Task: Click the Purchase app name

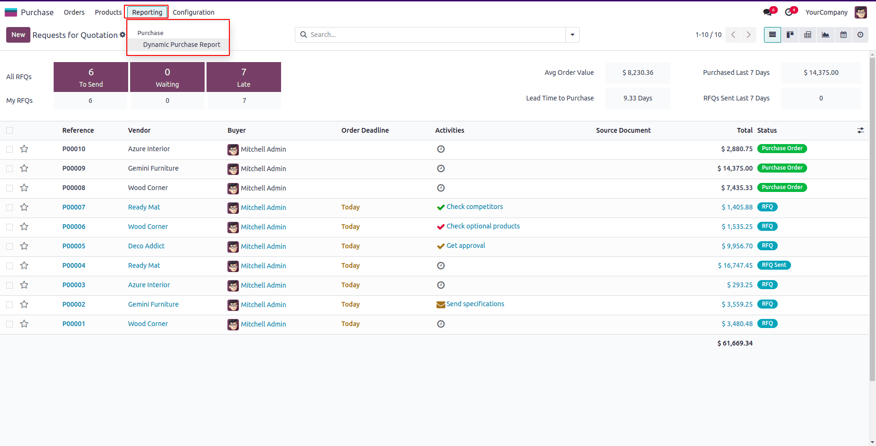Action: click(x=37, y=12)
